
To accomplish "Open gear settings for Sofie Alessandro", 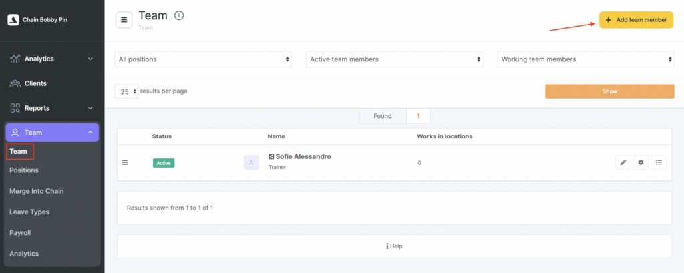I will pyautogui.click(x=641, y=162).
